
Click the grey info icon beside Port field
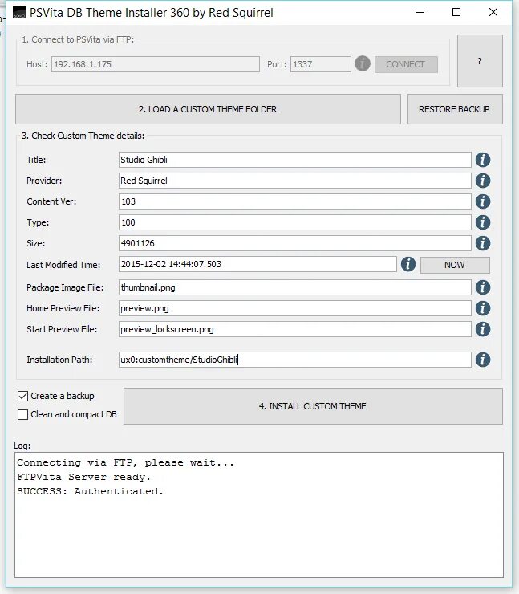363,63
